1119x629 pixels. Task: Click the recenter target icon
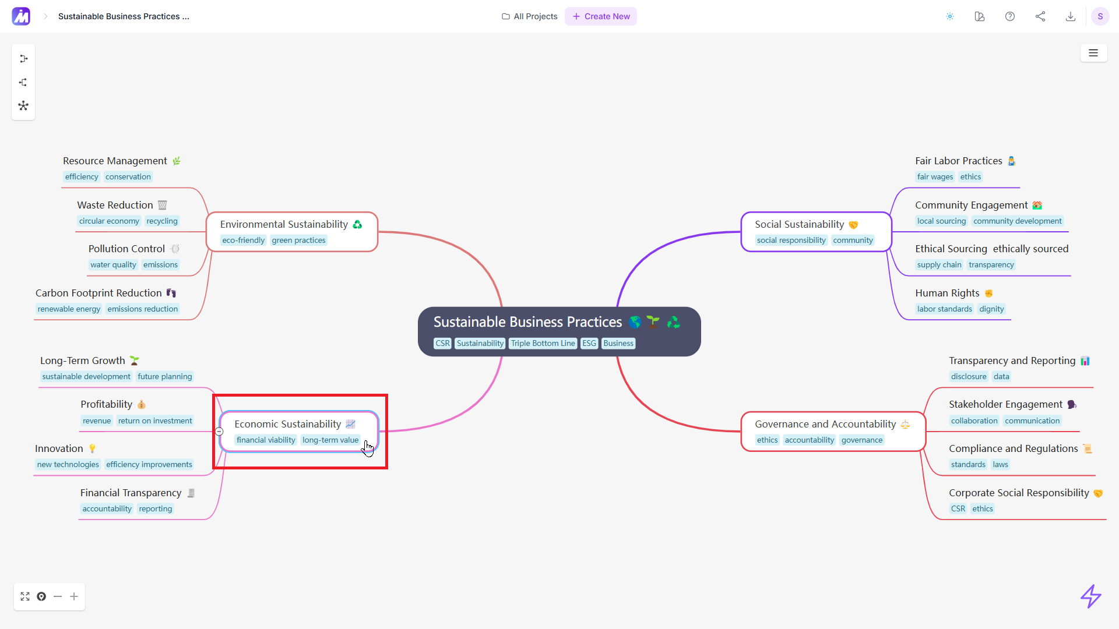[x=41, y=596]
